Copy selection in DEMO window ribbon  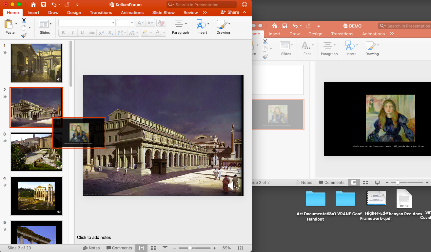pos(265,49)
